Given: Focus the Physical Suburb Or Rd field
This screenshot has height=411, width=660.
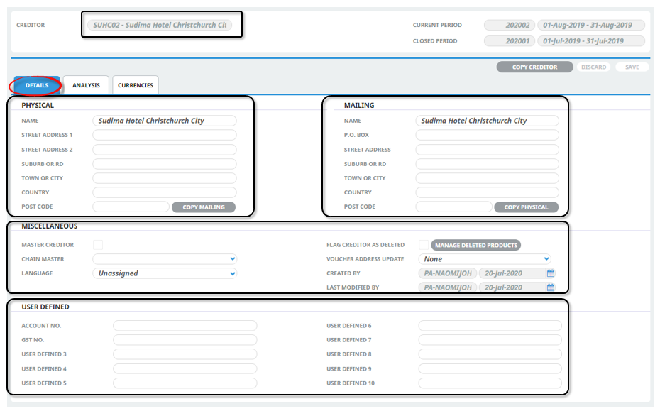Looking at the screenshot, I should click(165, 164).
